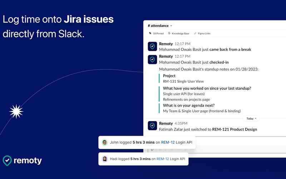
Task: Click Hadi's avatar in time log card
Action: (104, 159)
